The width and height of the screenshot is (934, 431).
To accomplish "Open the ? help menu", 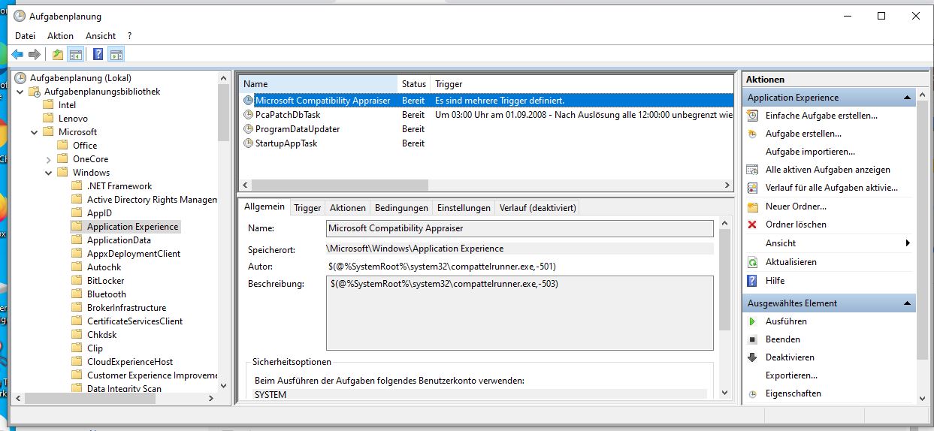I will point(129,36).
